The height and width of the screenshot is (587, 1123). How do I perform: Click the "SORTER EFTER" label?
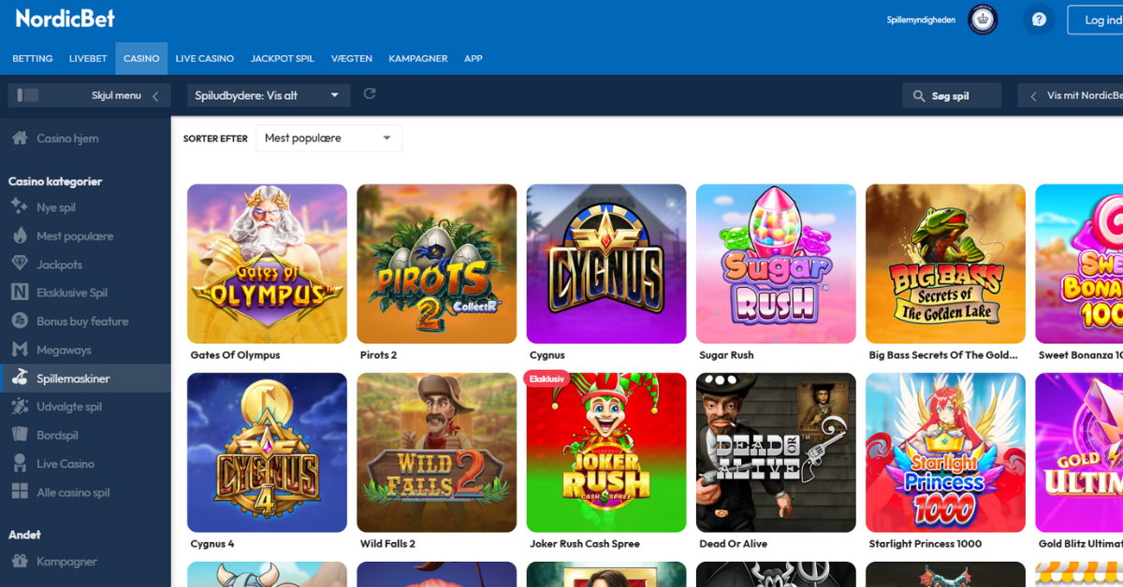point(215,138)
